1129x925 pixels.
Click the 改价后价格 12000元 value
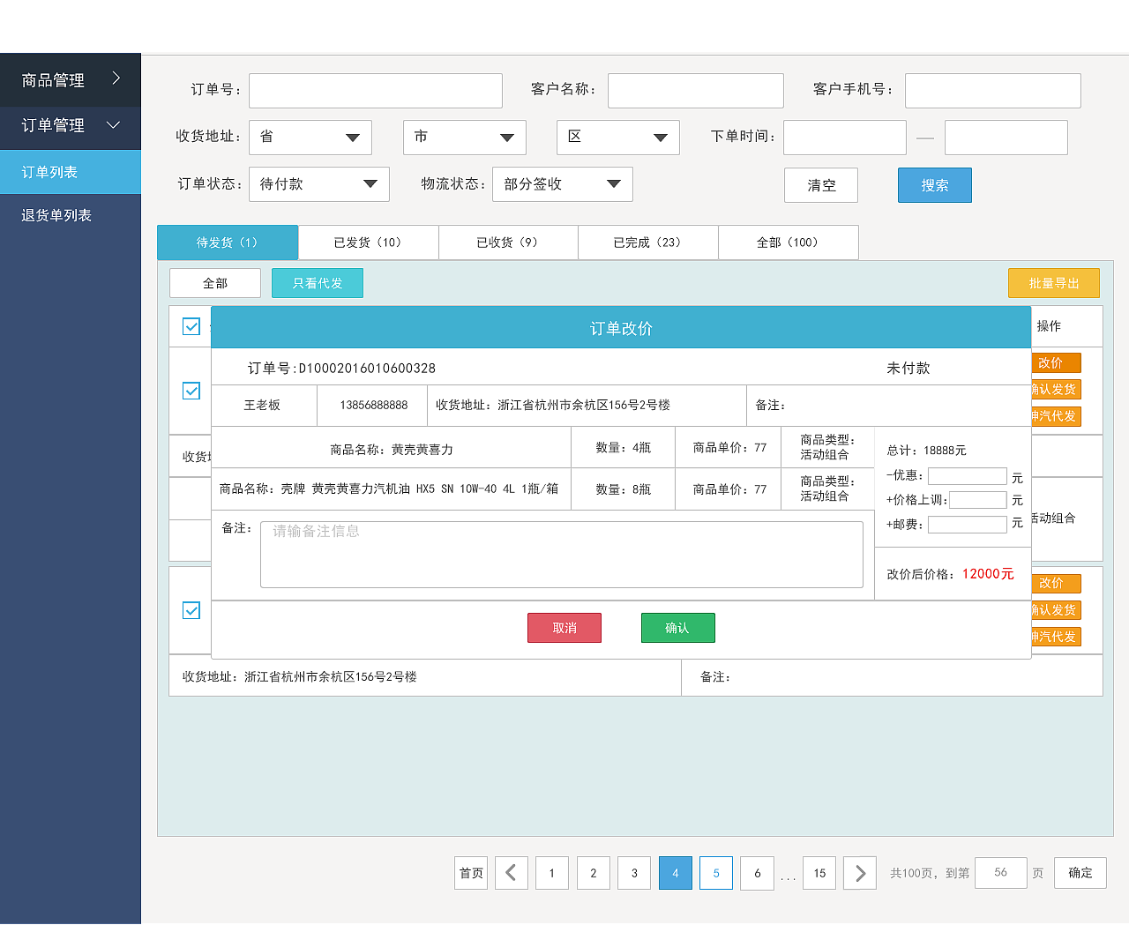click(988, 574)
